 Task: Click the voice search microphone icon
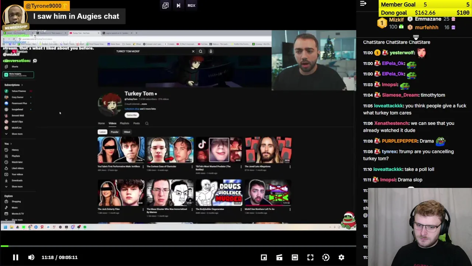point(211,51)
